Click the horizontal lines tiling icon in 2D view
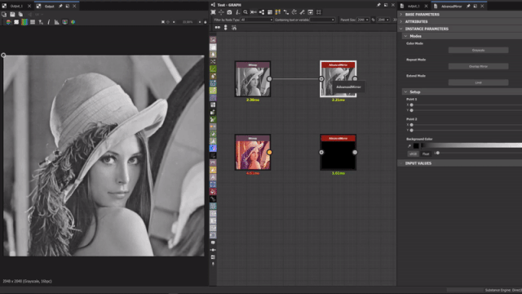522x294 pixels. pos(33,22)
